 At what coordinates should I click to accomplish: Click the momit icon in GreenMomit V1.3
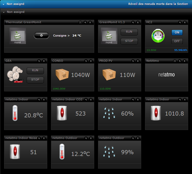(109, 36)
